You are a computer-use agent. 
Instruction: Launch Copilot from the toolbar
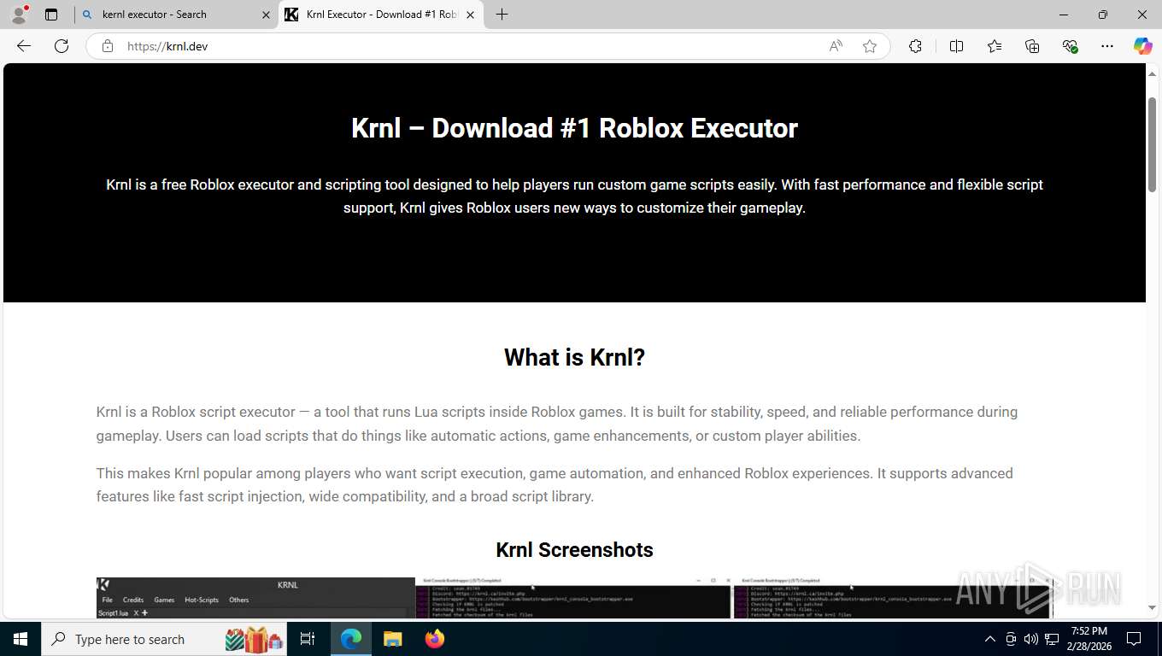pyautogui.click(x=1142, y=46)
